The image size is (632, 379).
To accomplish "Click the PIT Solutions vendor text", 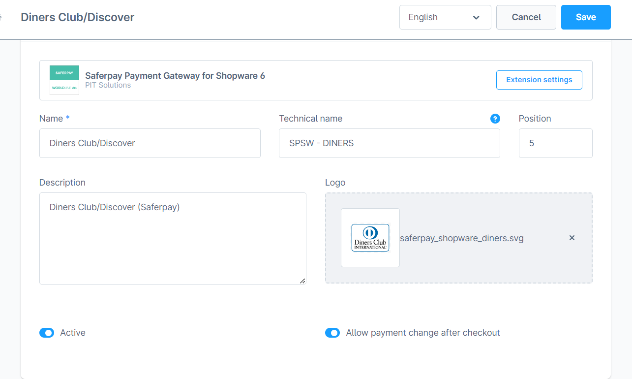I will point(108,85).
